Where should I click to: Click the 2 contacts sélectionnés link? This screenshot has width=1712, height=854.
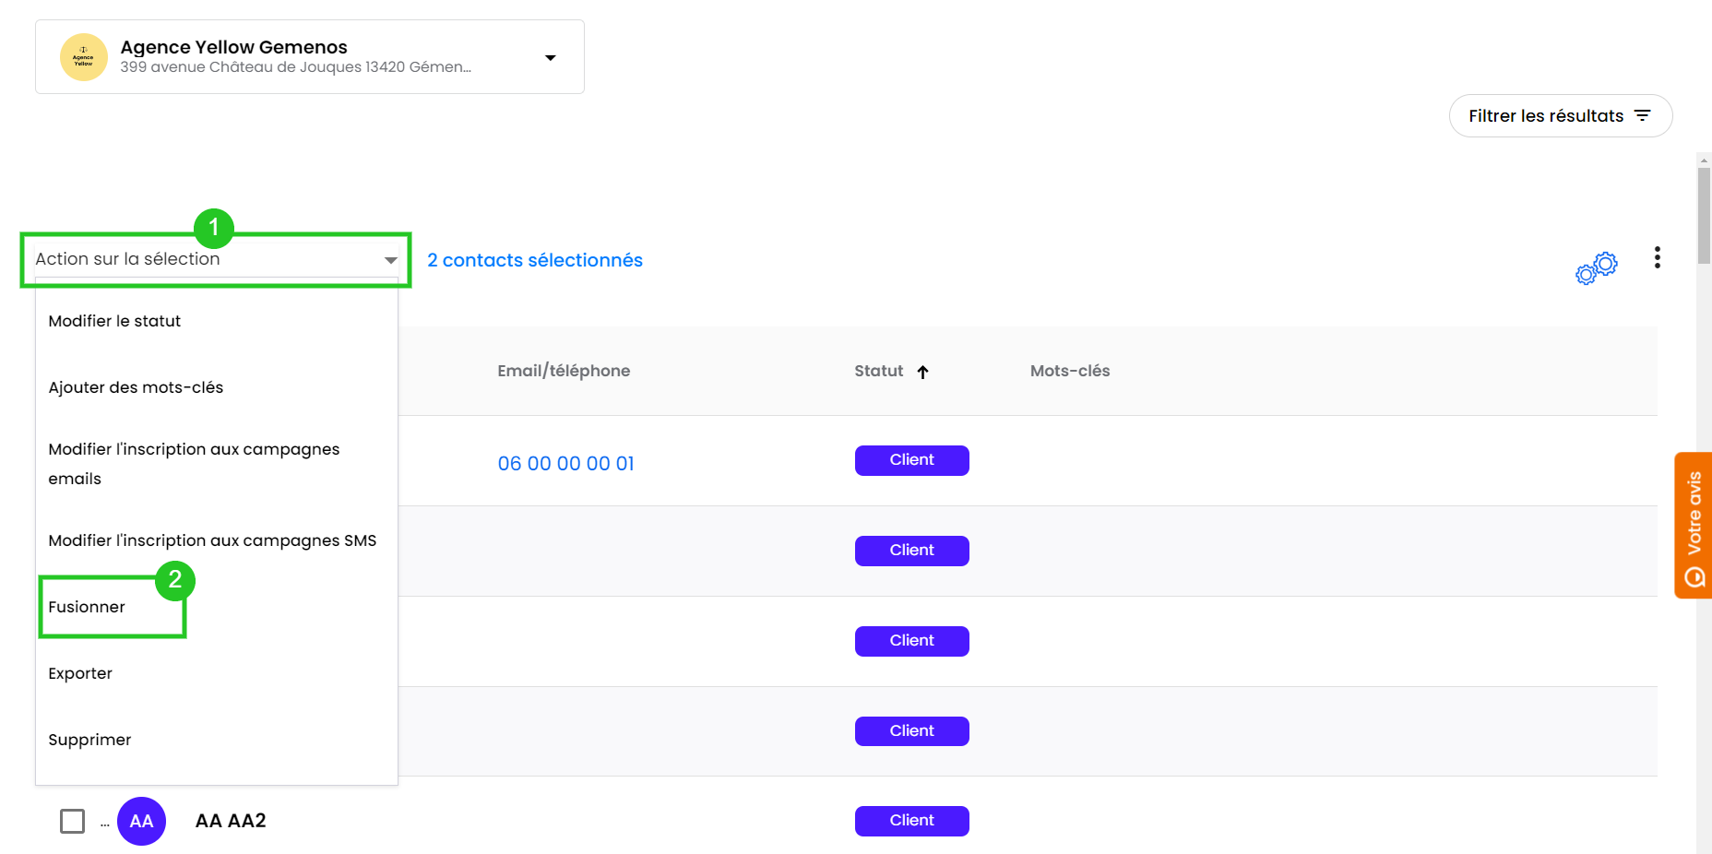[x=535, y=260]
